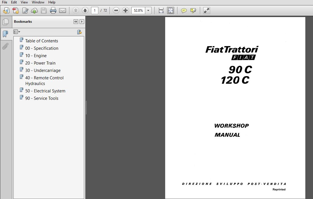Zoom in with the plus button
This screenshot has width=313, height=199.
pyautogui.click(x=125, y=11)
